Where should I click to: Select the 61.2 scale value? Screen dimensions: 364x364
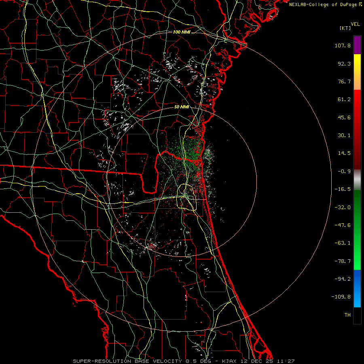[344, 99]
